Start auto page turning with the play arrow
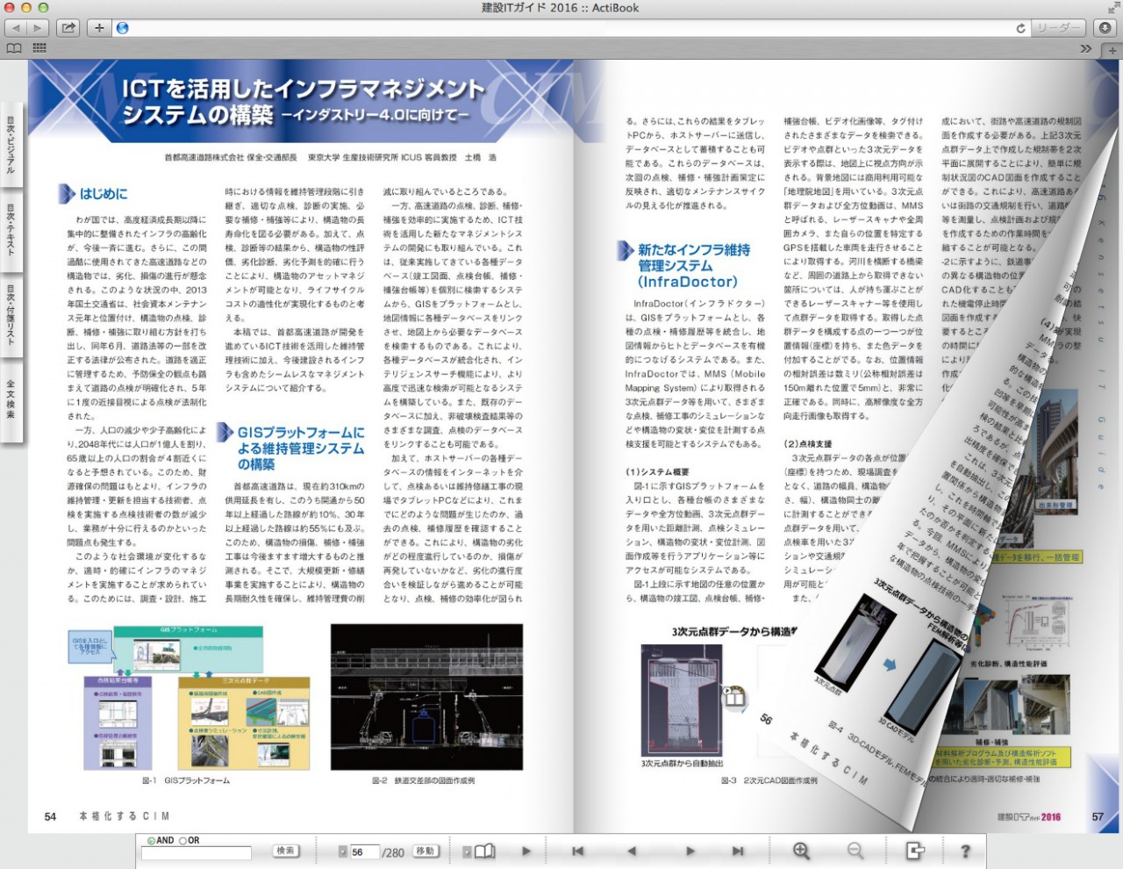1123x869 pixels. pos(526,851)
